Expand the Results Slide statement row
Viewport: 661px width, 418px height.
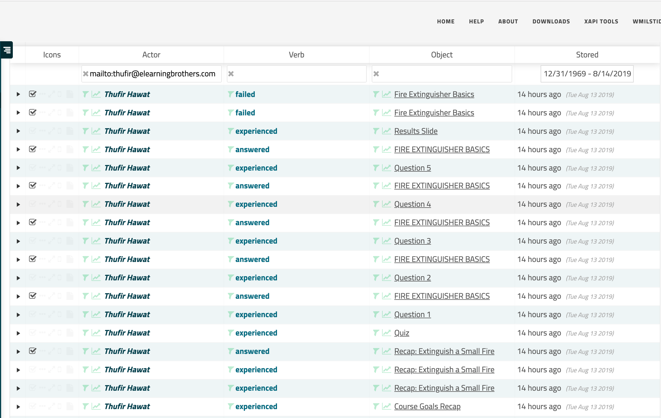pos(18,131)
